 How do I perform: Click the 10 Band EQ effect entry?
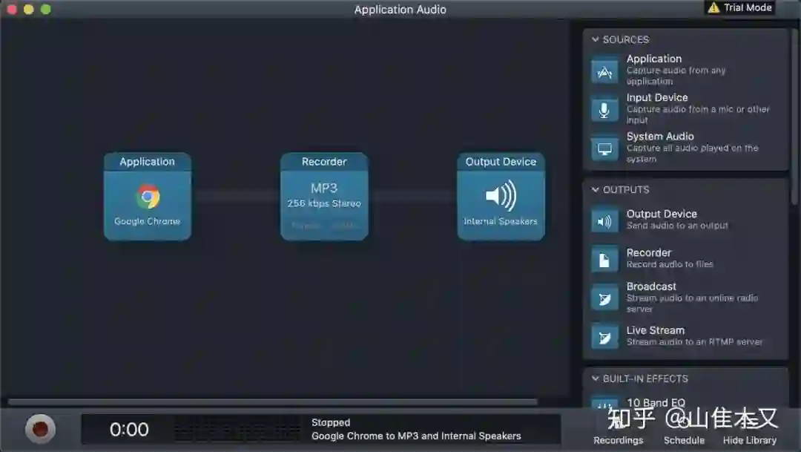(x=656, y=403)
